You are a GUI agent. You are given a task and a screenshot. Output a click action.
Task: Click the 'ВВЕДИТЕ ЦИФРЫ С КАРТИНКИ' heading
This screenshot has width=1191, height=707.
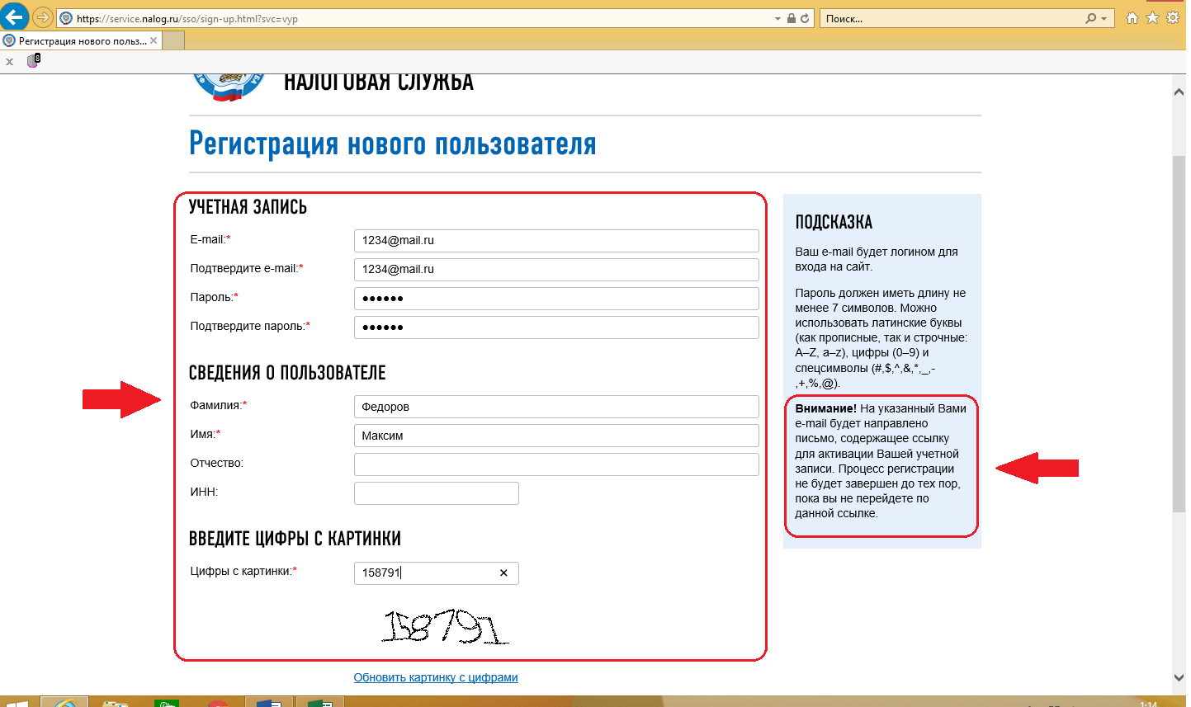pyautogui.click(x=295, y=539)
